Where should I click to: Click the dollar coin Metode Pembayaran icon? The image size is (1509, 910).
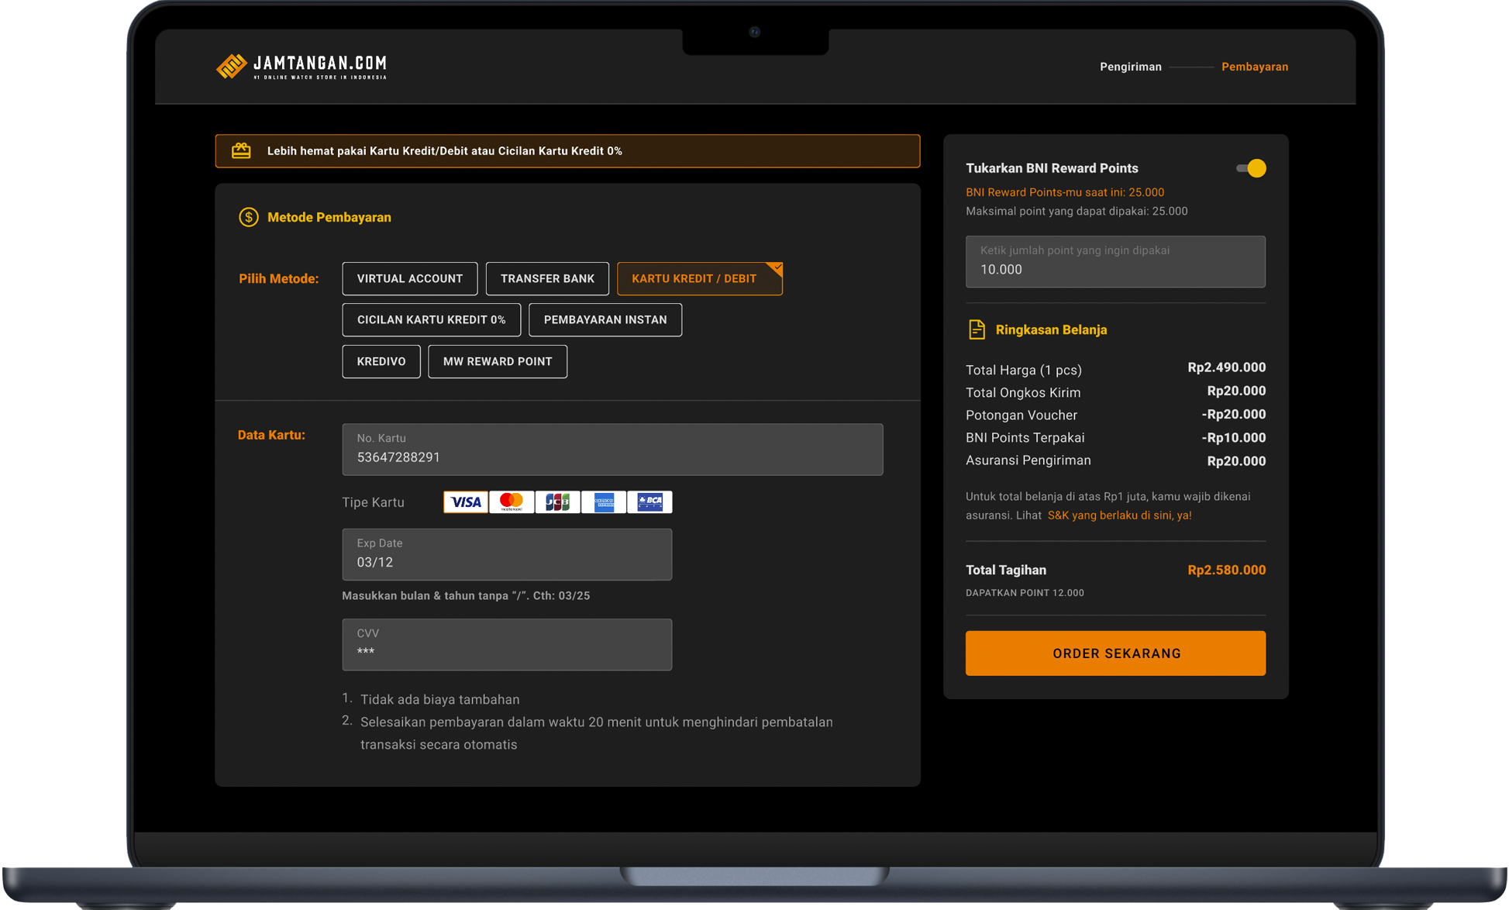248,217
